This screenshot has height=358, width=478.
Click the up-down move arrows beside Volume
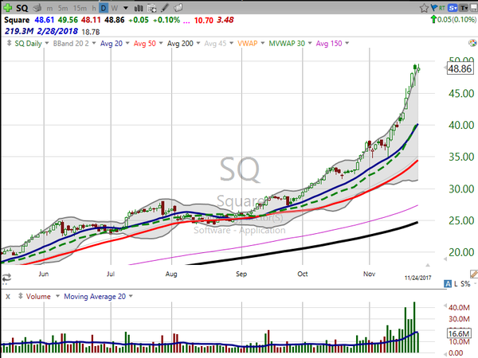pos(21,296)
